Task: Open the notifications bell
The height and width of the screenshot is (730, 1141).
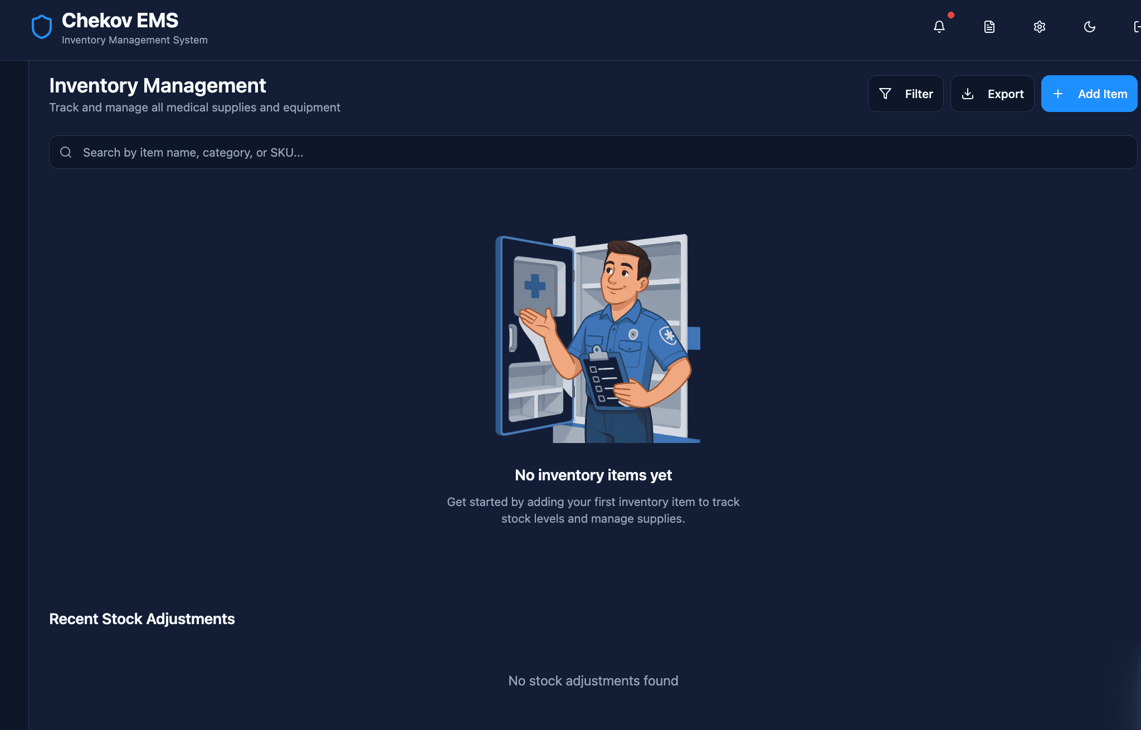Action: coord(939,27)
